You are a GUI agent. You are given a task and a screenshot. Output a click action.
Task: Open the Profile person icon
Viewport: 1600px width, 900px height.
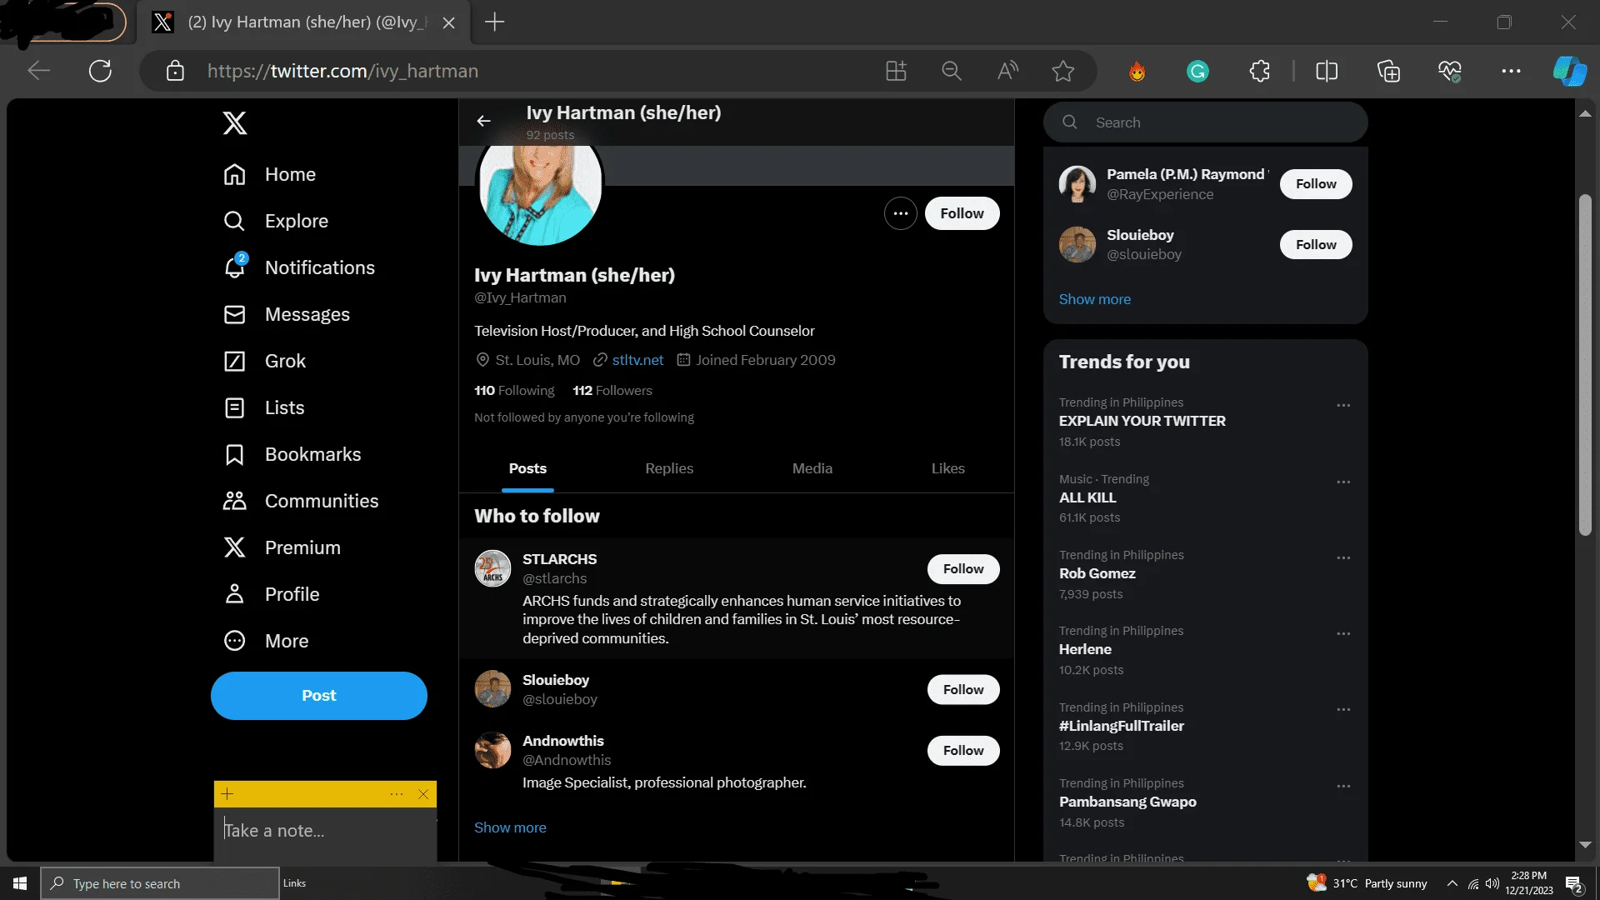235,594
